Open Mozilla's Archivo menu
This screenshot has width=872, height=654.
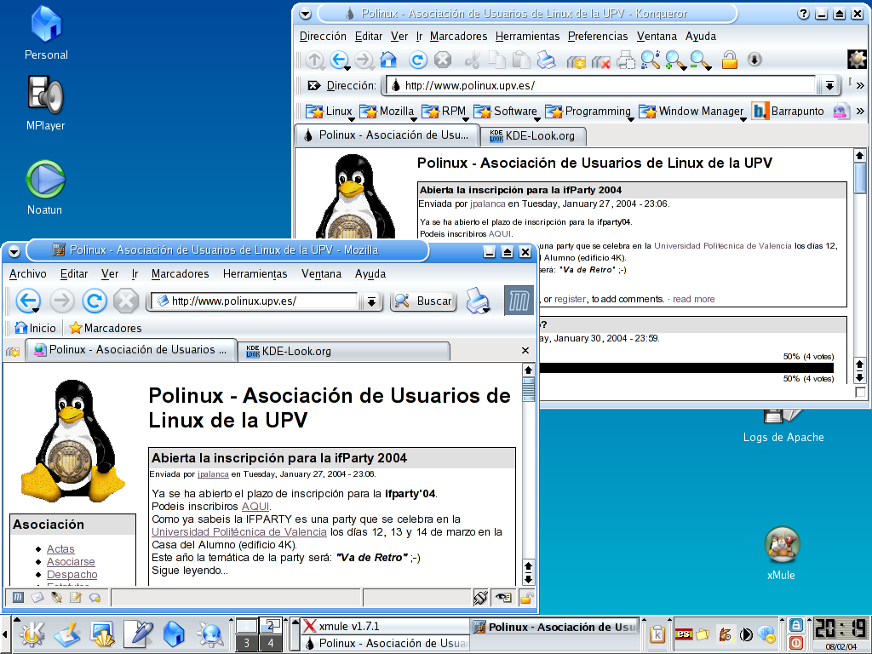(x=28, y=273)
